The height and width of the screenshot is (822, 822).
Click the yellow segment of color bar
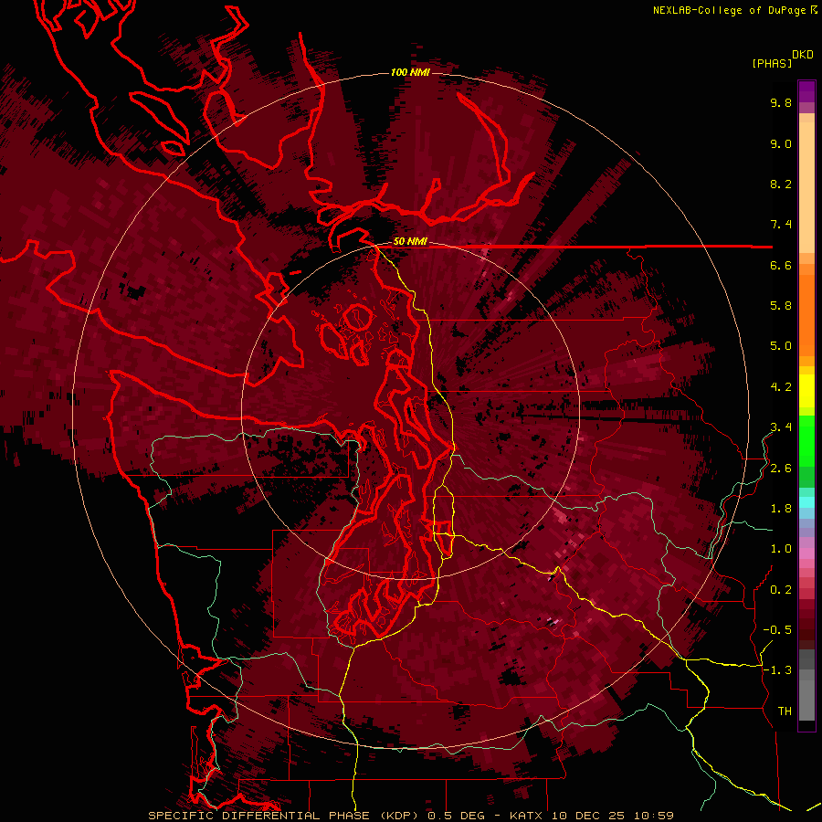806,391
